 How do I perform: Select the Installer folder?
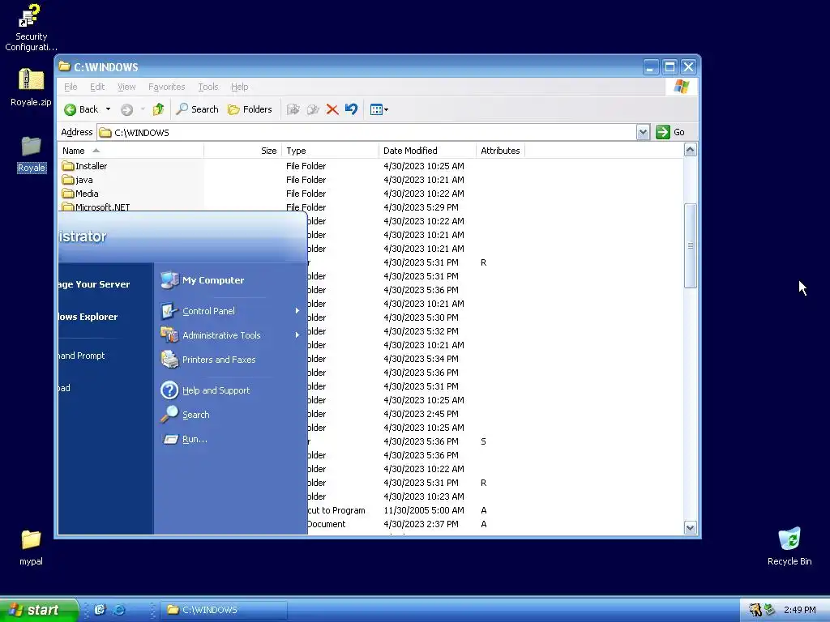coord(84,166)
